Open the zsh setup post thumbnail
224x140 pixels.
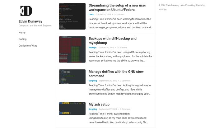[72, 109]
